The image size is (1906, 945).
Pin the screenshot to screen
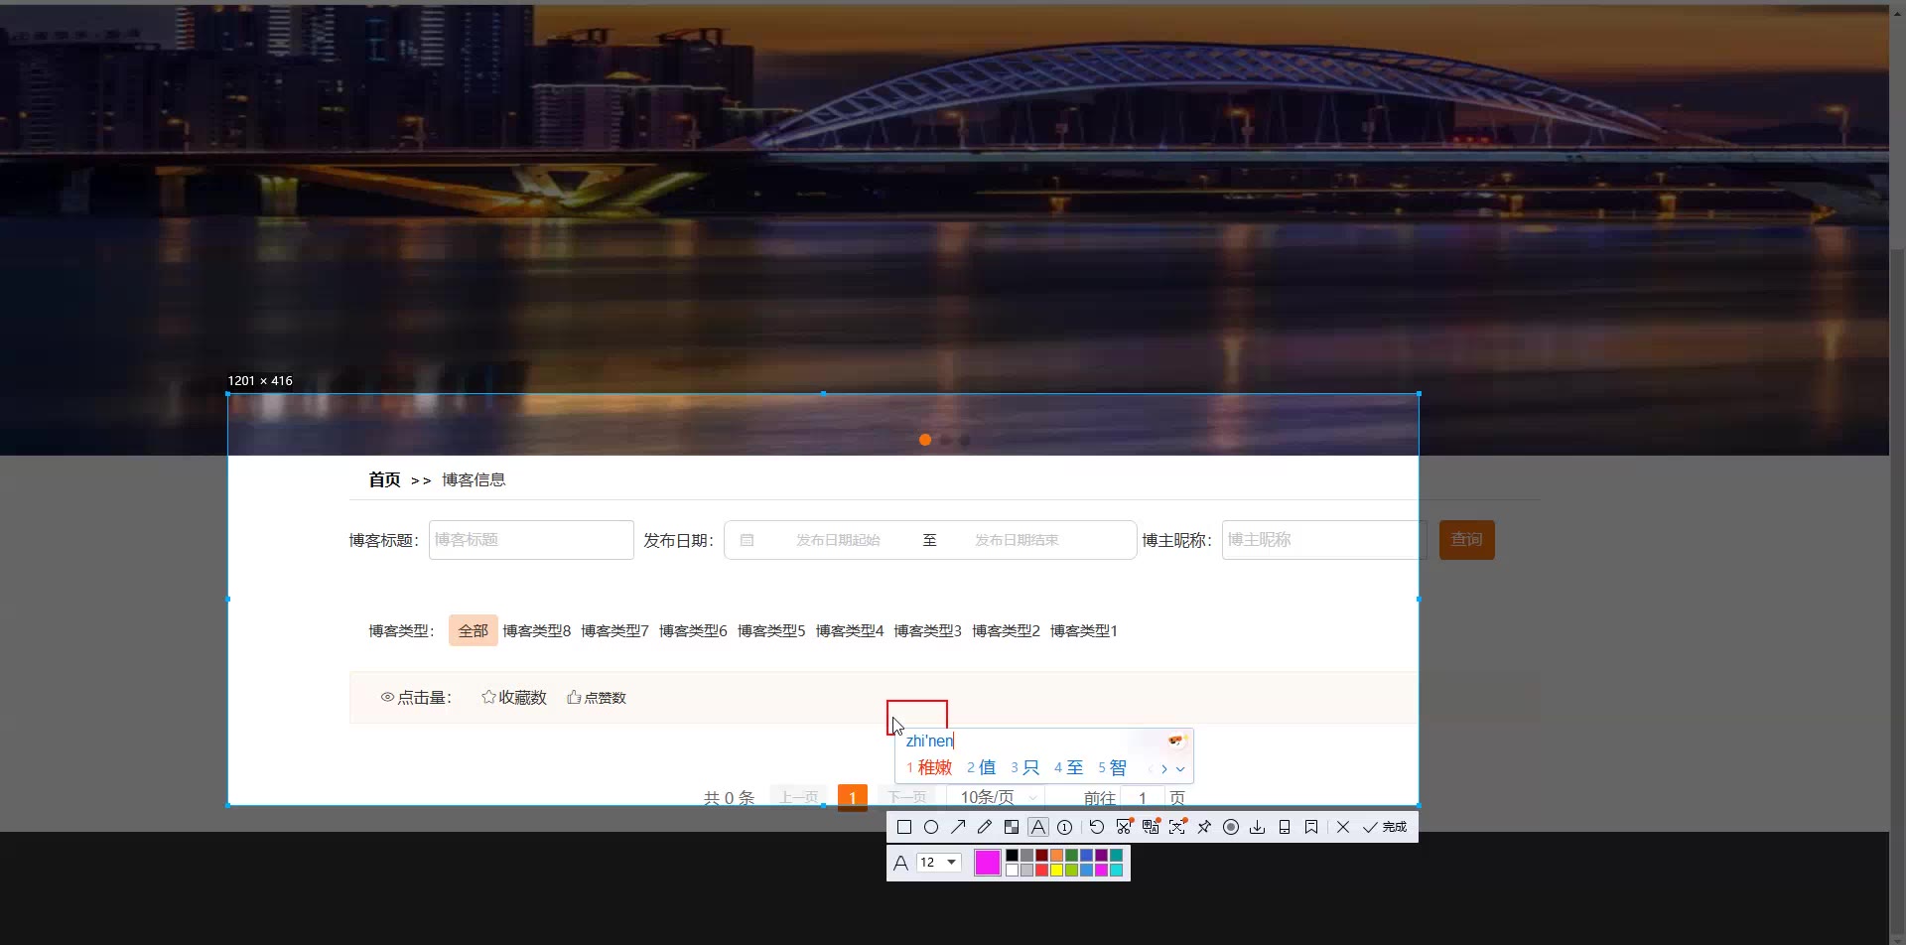[1204, 827]
